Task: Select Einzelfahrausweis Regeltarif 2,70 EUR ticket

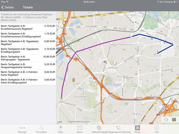Action: coord(28,27)
